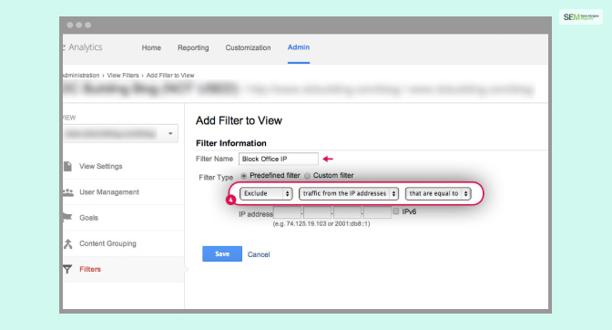Open View Settings in sidebar

[101, 166]
